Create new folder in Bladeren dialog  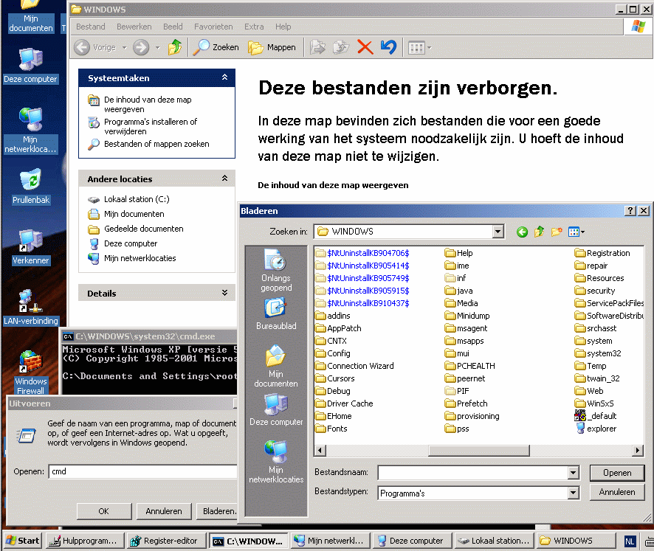tap(557, 232)
